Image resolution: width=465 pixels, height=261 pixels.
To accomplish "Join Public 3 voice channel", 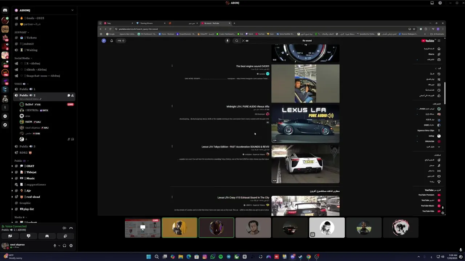I will [44, 146].
